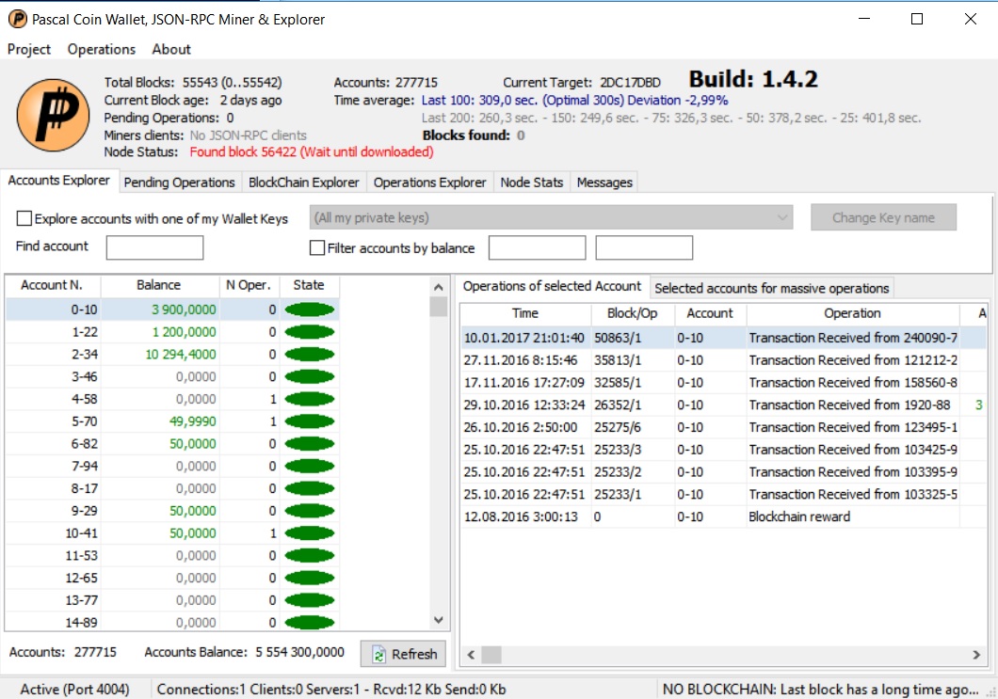Click the Operation column header
The width and height of the screenshot is (998, 699).
pyautogui.click(x=852, y=313)
